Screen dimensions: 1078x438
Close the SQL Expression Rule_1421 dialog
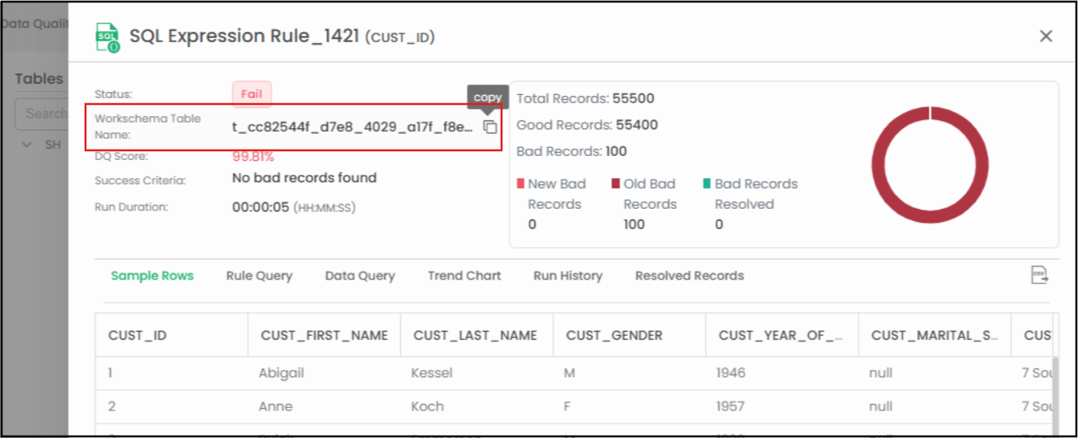pos(1046,36)
